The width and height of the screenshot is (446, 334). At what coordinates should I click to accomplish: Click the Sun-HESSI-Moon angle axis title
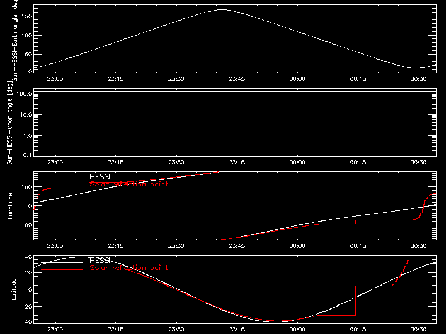pyautogui.click(x=9, y=122)
